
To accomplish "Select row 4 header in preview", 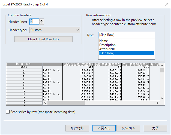I will 24,73.
